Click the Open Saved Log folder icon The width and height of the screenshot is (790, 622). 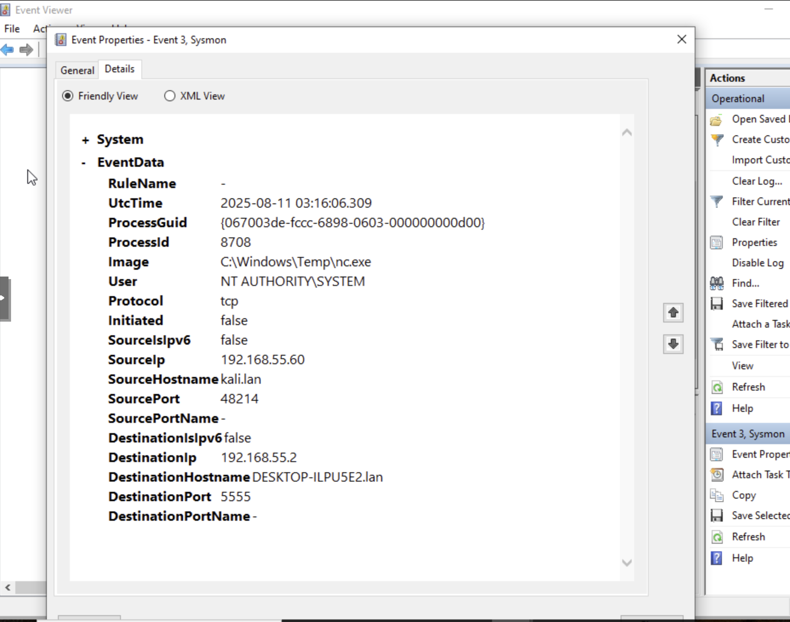pos(716,120)
